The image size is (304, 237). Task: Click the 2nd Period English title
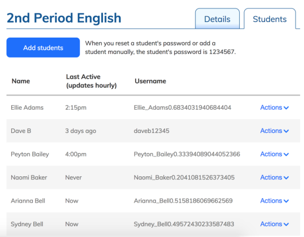click(64, 18)
